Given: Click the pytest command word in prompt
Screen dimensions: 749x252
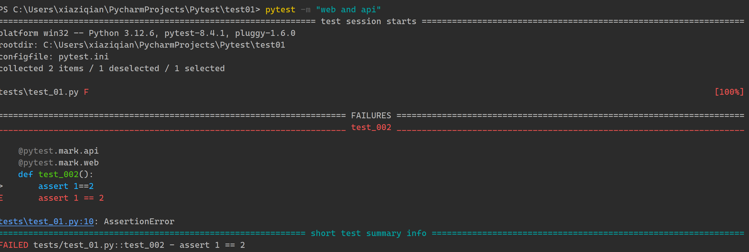Looking at the screenshot, I should (x=280, y=10).
